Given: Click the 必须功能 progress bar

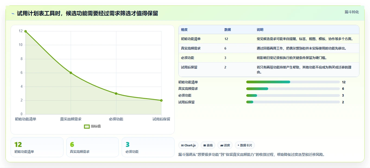Looking at the screenshot, I should [x=293, y=95].
